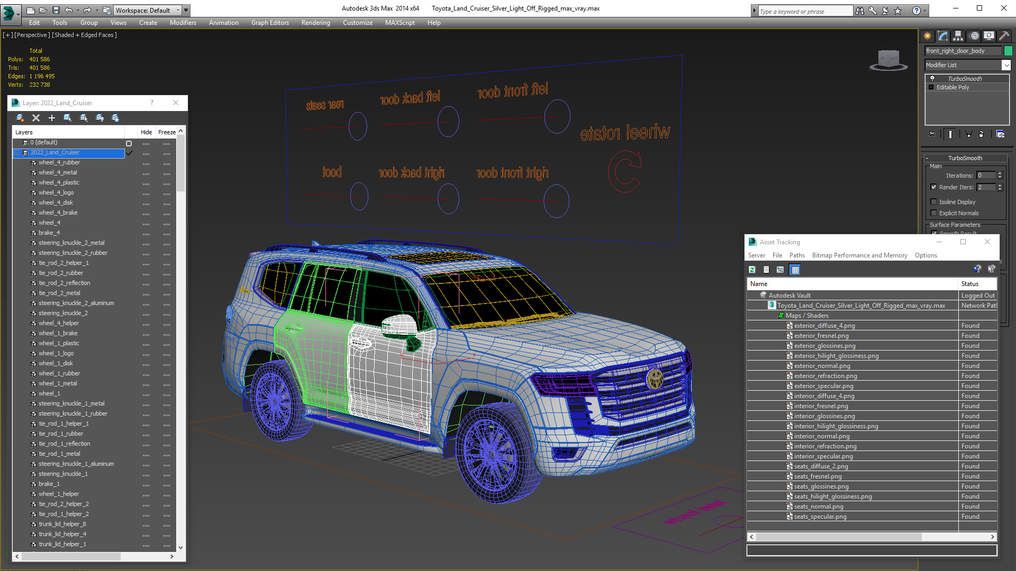1016x571 pixels.
Task: Open the Utilities hammer panel tab
Action: [1004, 36]
